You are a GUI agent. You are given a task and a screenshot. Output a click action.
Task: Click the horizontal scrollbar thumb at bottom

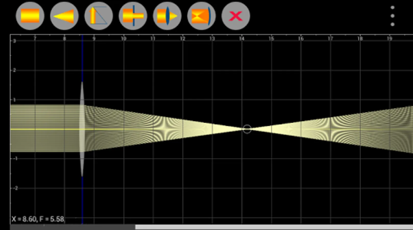click(x=73, y=227)
